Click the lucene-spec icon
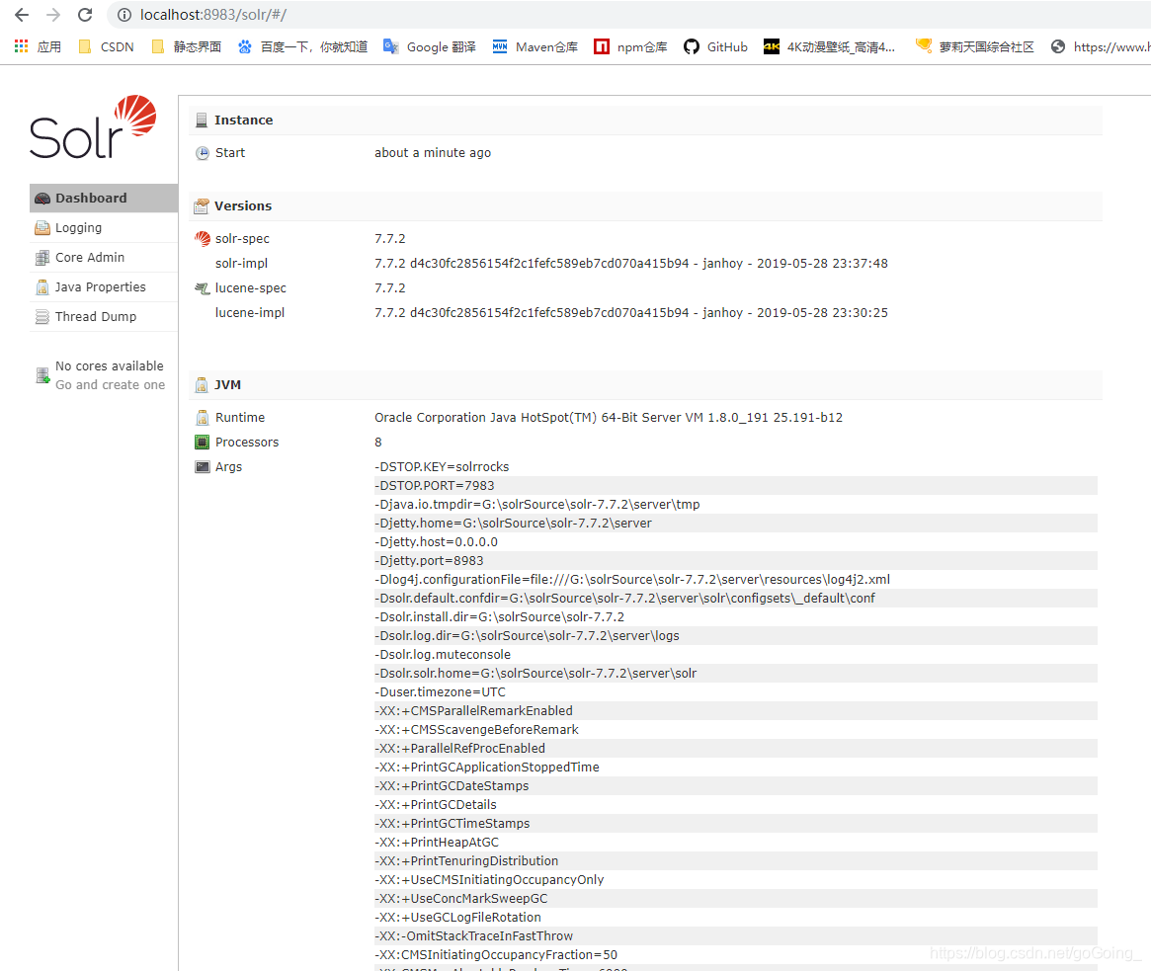1151x971 pixels. 202,288
